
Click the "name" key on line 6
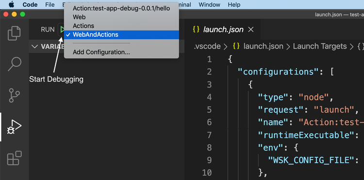click(273, 122)
